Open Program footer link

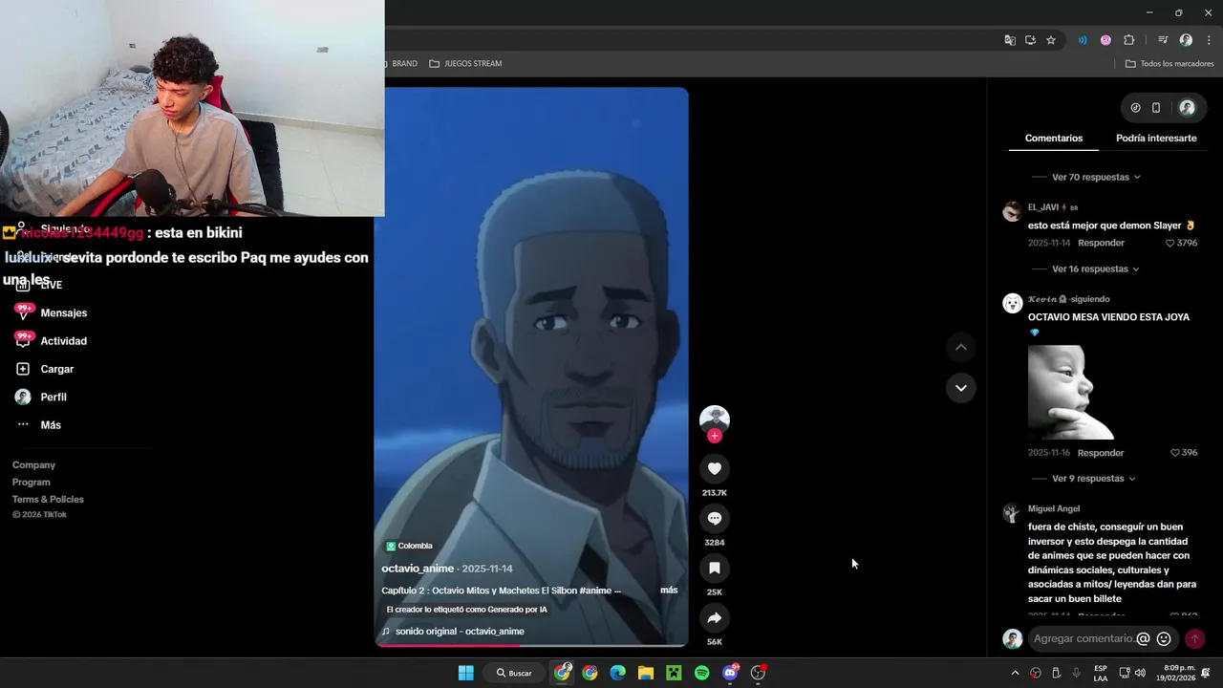coord(32,482)
